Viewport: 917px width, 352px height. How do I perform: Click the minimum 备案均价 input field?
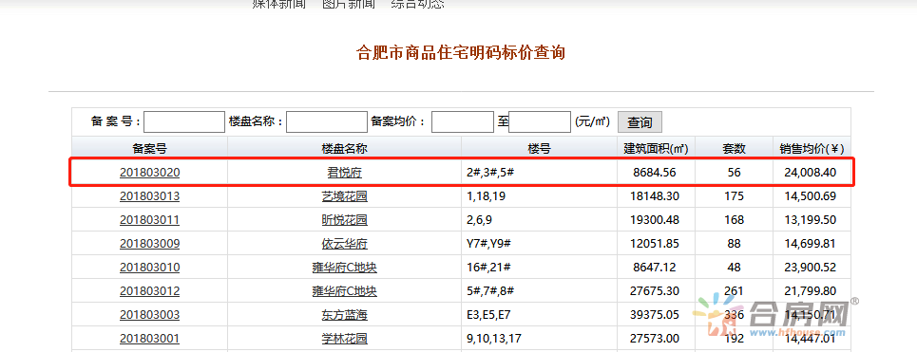pos(463,122)
